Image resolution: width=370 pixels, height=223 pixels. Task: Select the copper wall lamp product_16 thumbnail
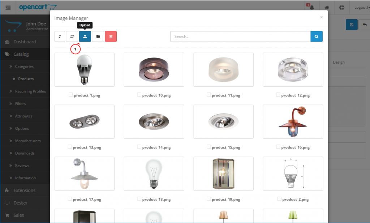point(293,122)
